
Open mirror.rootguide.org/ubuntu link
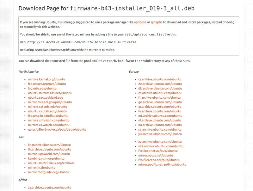pyautogui.click(x=48, y=172)
